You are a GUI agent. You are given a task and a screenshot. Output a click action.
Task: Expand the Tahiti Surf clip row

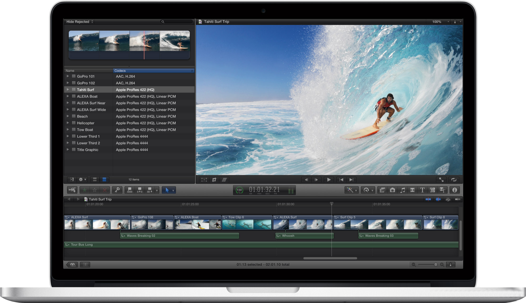coord(68,90)
